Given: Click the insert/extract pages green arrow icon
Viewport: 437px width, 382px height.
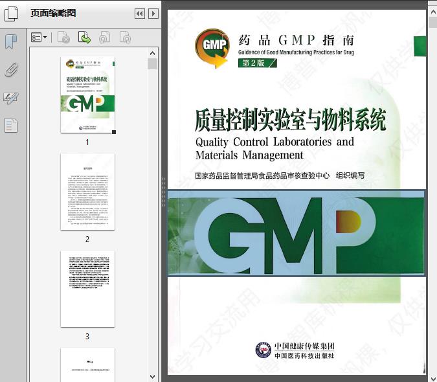Looking at the screenshot, I should click(x=84, y=38).
